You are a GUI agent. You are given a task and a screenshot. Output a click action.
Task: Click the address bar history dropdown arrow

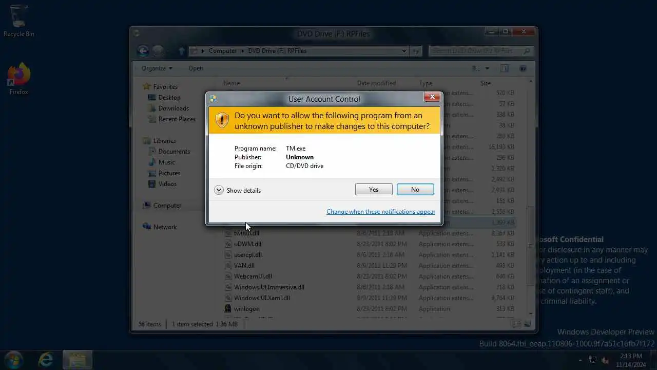[x=404, y=51]
